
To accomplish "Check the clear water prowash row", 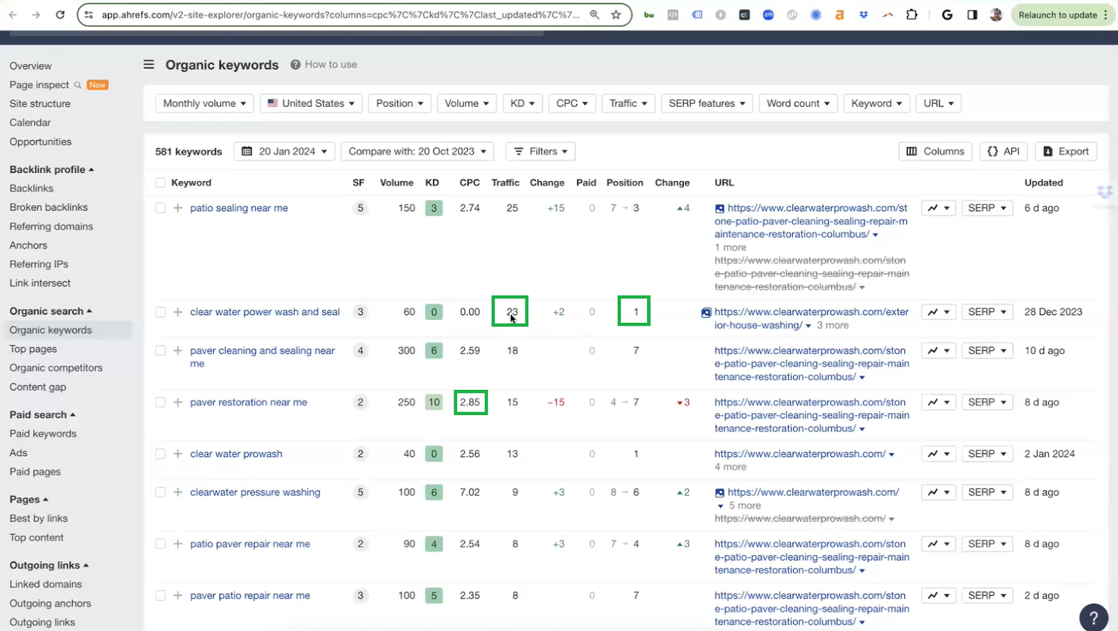I will (161, 454).
